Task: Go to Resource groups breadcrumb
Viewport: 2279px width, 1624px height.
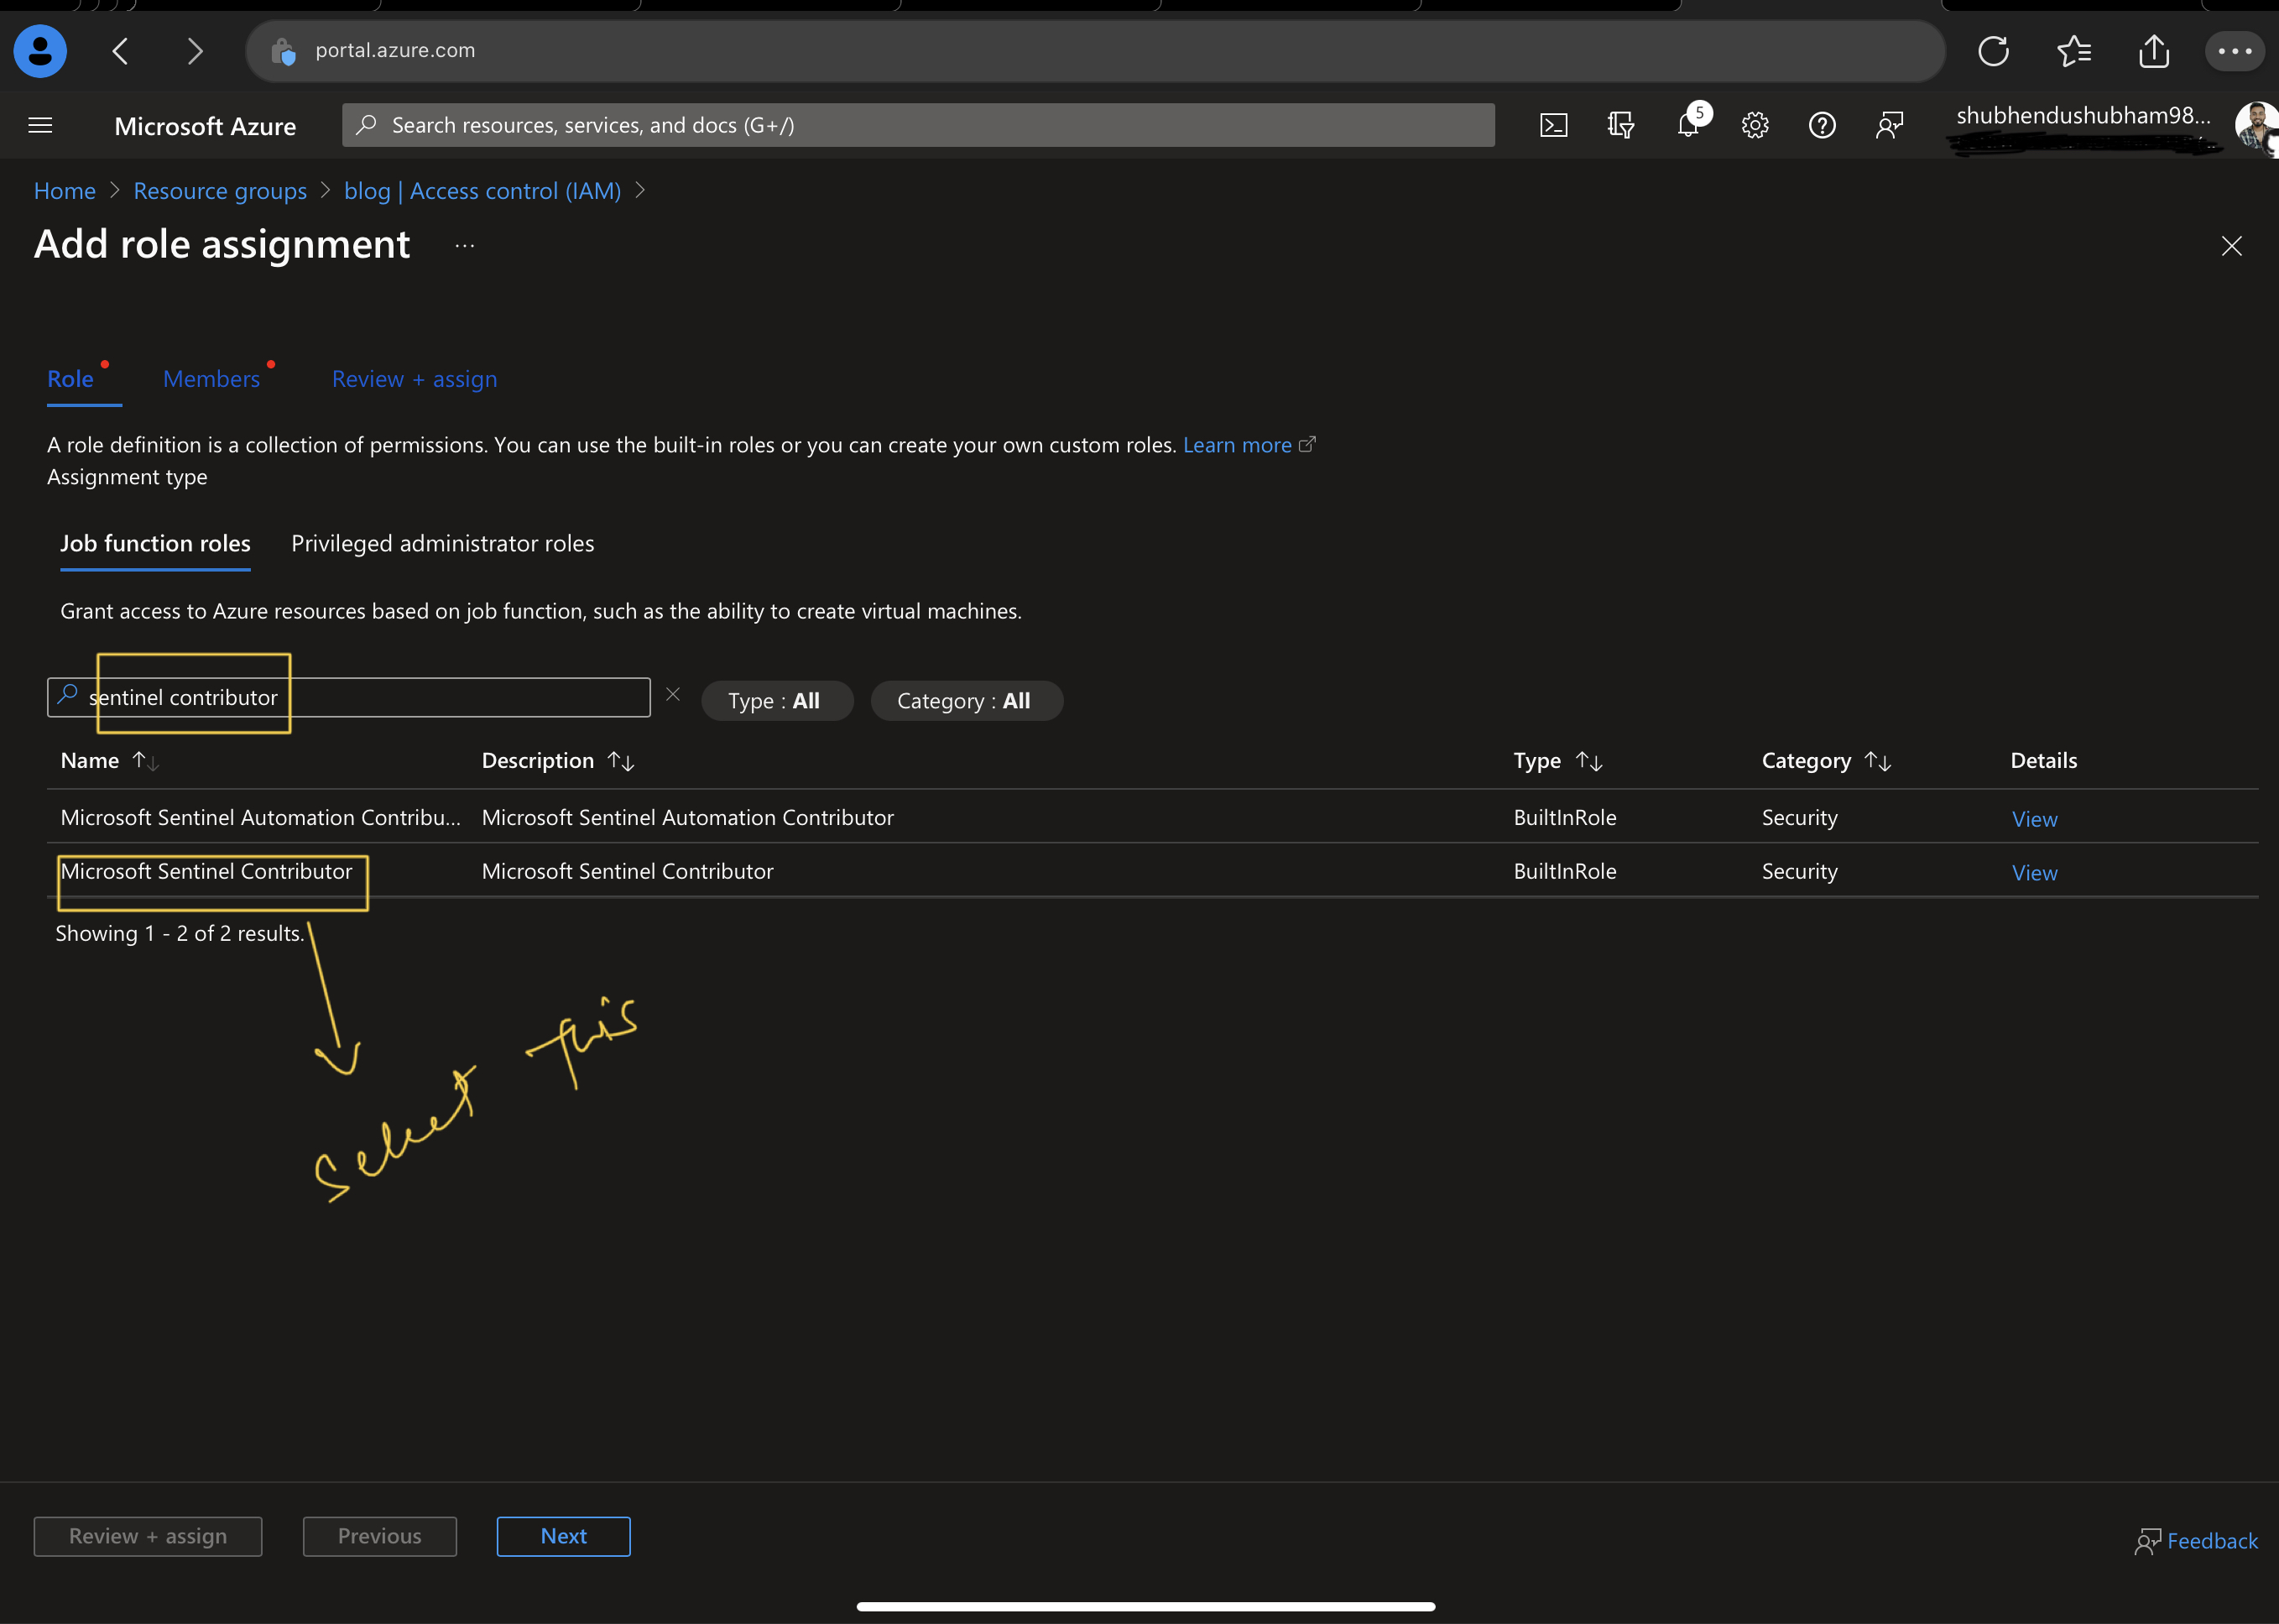Action: pos(220,191)
